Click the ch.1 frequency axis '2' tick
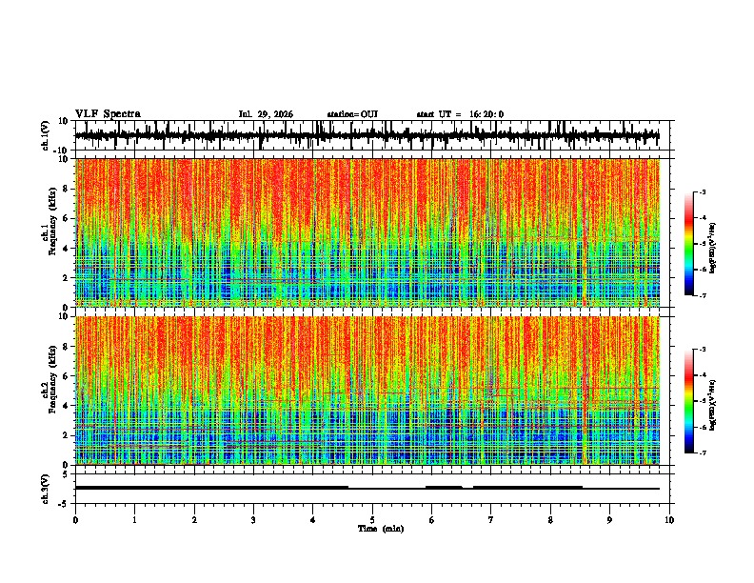Screen dimensions: 754x583 [x=66, y=278]
